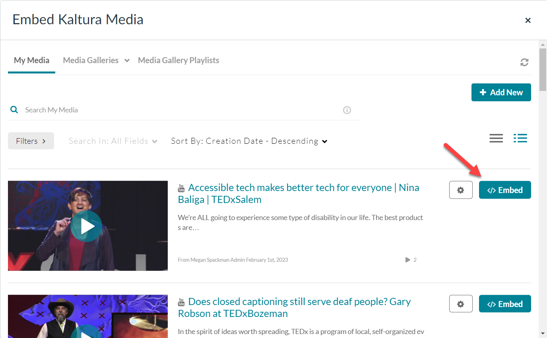Click the play count icon showing 2
Image resolution: width=547 pixels, height=338 pixels.
point(407,260)
